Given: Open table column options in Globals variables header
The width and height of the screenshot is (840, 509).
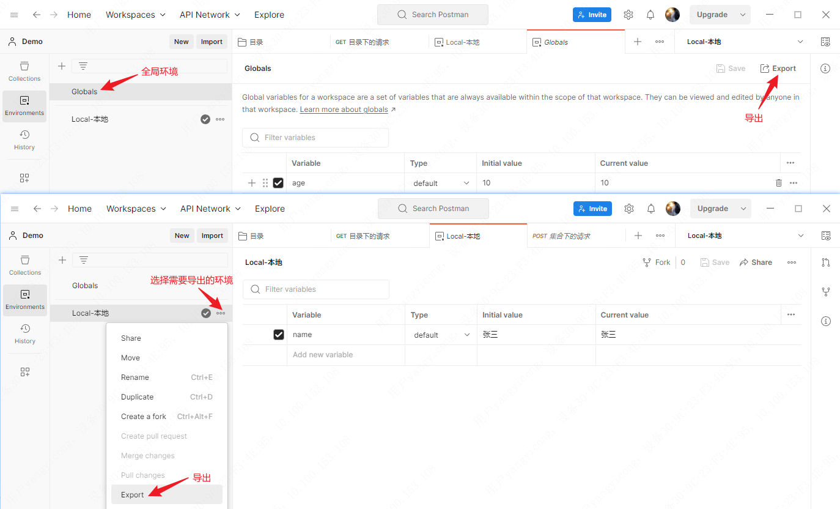Looking at the screenshot, I should coord(790,163).
